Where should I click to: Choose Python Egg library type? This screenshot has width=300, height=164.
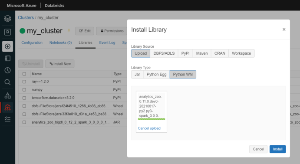tap(156, 74)
